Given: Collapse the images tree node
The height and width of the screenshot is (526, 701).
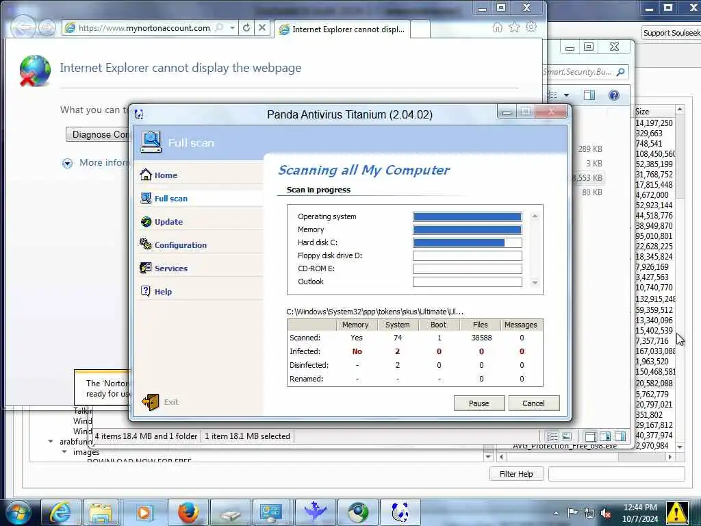Looking at the screenshot, I should pyautogui.click(x=64, y=452).
